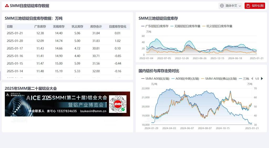This screenshot has height=148, width=269.
Task: Click the 32.00 total inventory value
Action: tap(96, 71)
